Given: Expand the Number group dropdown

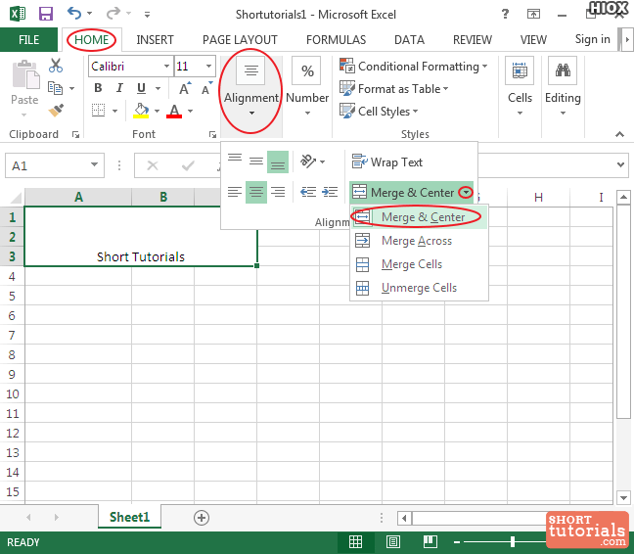Looking at the screenshot, I should point(307,114).
